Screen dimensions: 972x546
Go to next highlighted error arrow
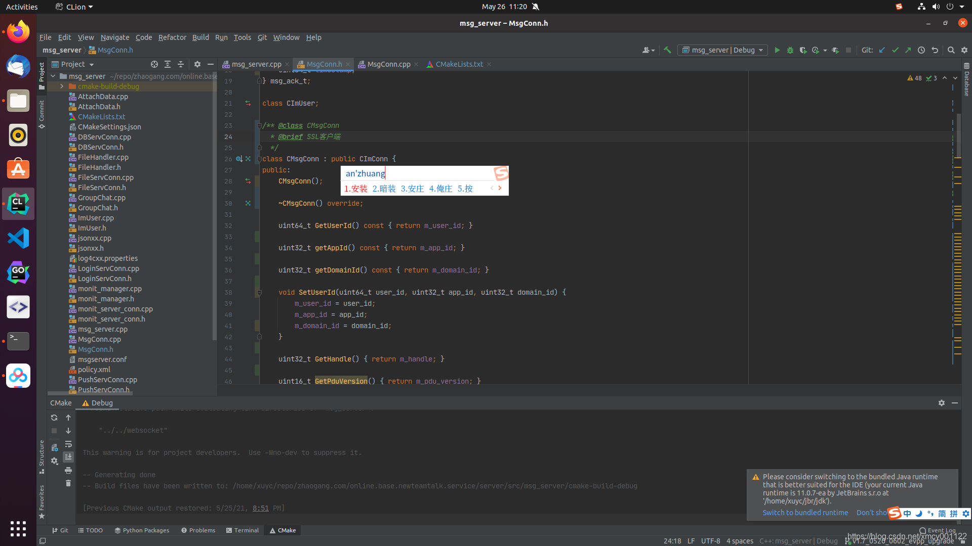coord(955,78)
